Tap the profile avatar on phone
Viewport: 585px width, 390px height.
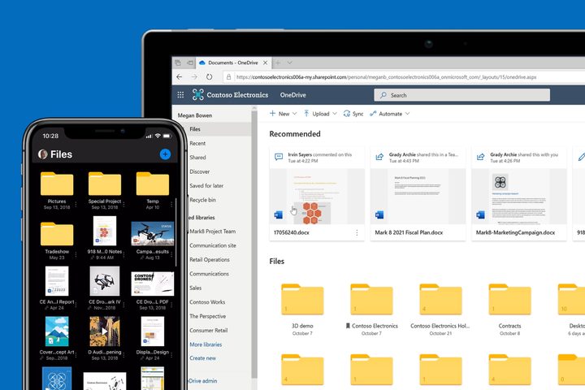pyautogui.click(x=43, y=154)
